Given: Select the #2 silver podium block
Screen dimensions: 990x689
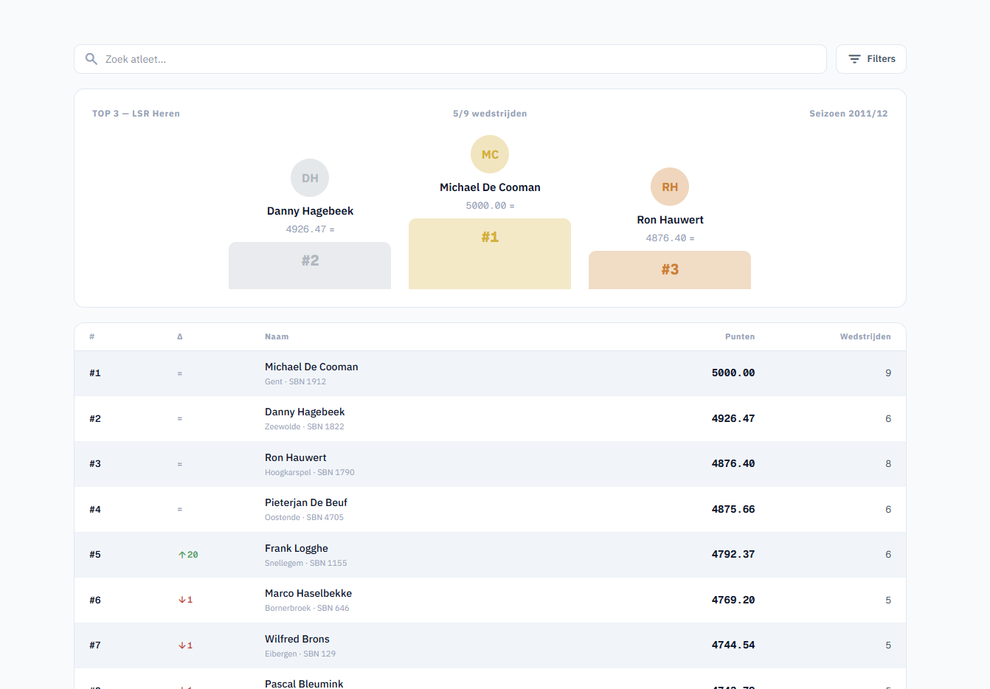Looking at the screenshot, I should [310, 266].
